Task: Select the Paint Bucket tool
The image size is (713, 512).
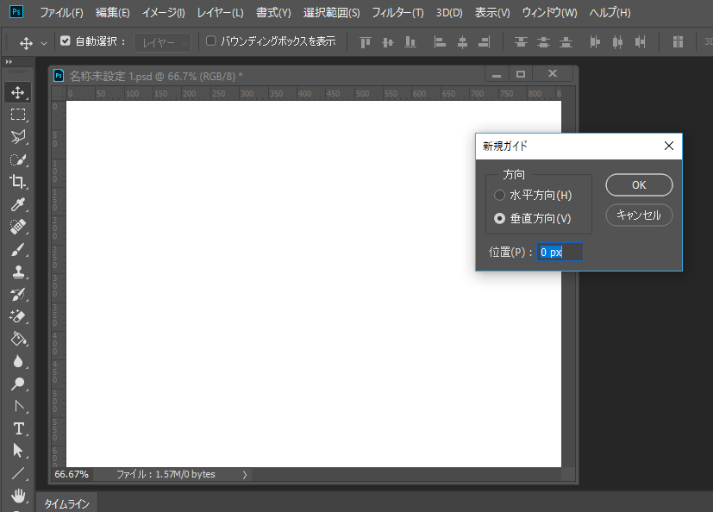Action: (18, 340)
